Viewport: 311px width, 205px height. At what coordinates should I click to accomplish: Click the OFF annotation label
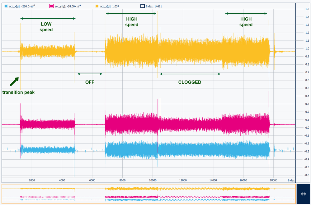(90, 82)
